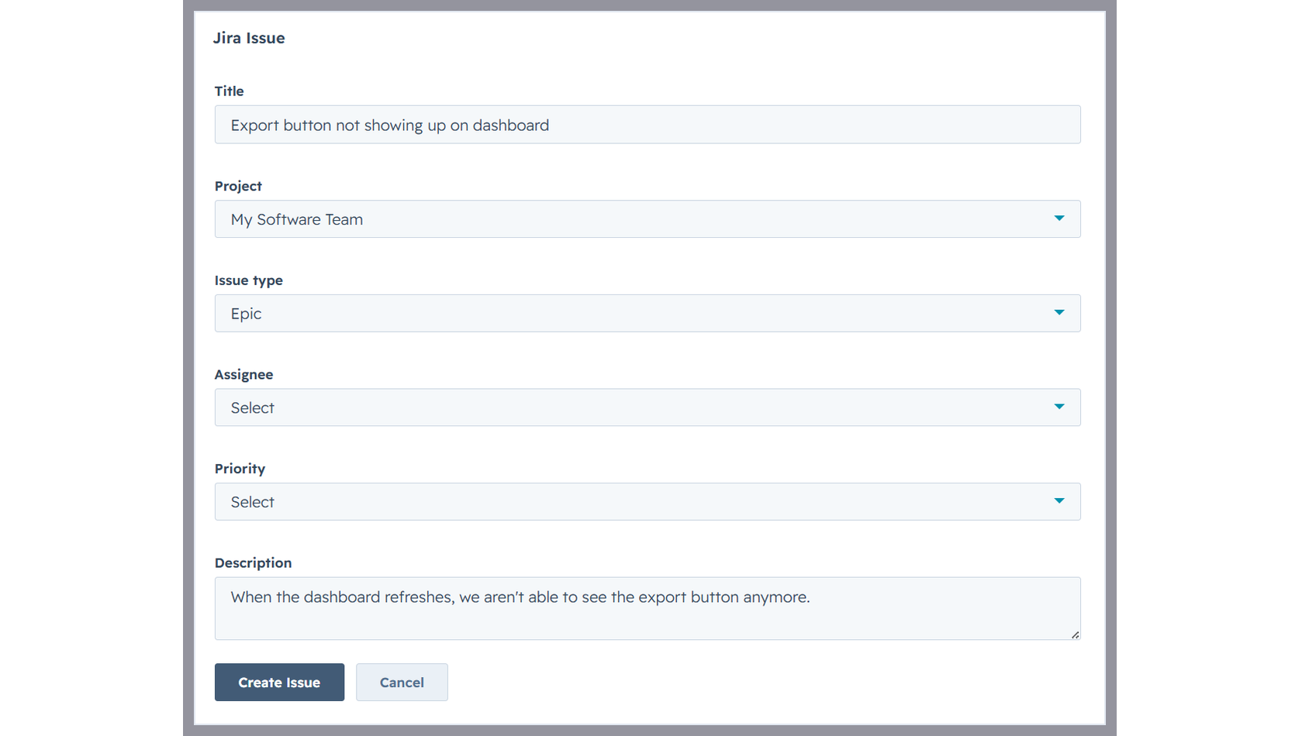Click the Project dropdown arrow icon
This screenshot has height=736, width=1309.
(1059, 218)
